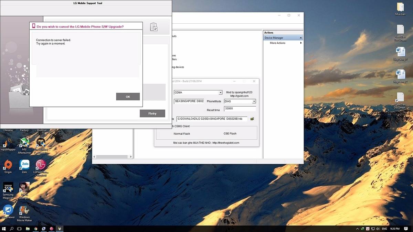Select the Mua ban desktop folder
The height and width of the screenshot is (232, 413).
tap(400, 9)
